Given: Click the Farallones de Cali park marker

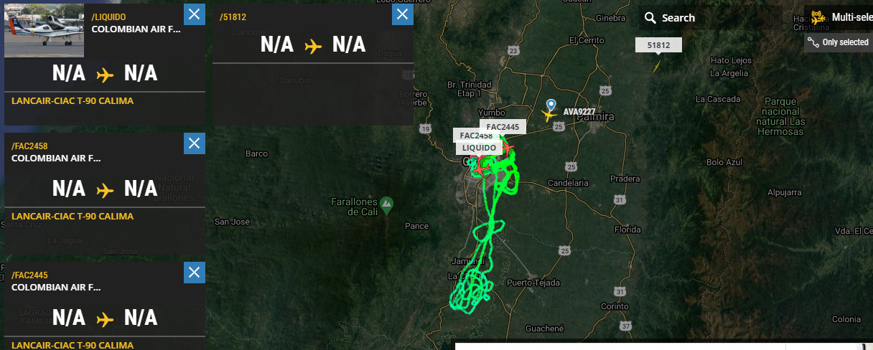Looking at the screenshot, I should tap(387, 204).
